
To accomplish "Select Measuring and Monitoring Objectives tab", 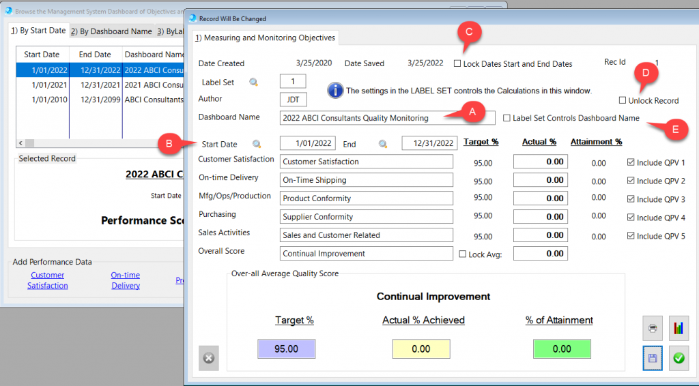I will pyautogui.click(x=266, y=38).
